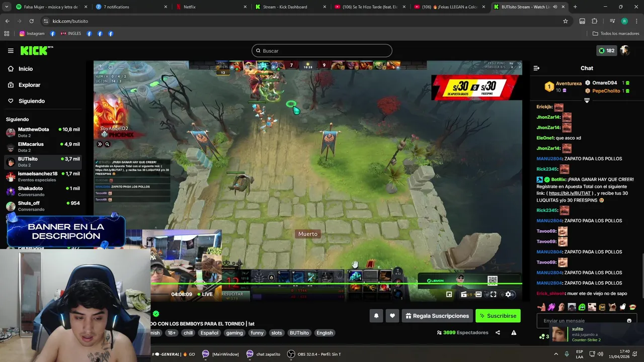Click the 18+ stream tag

(x=172, y=333)
